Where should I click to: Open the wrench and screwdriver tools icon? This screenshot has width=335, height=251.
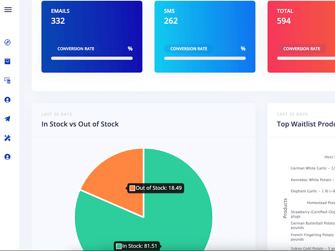coord(8,138)
